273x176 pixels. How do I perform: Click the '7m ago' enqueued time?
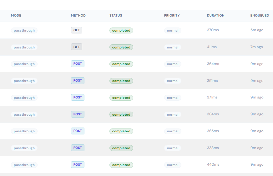pyautogui.click(x=257, y=47)
